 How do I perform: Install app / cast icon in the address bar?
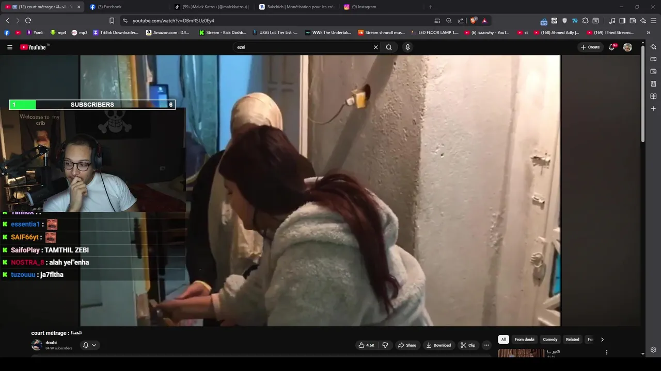(437, 21)
